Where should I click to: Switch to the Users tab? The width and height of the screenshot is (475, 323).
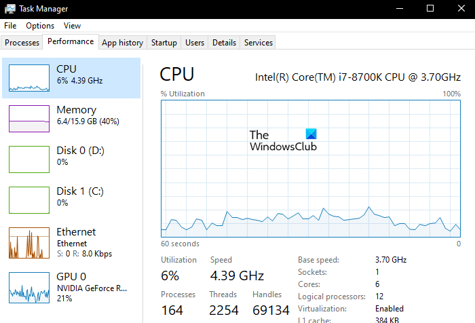[x=195, y=43]
